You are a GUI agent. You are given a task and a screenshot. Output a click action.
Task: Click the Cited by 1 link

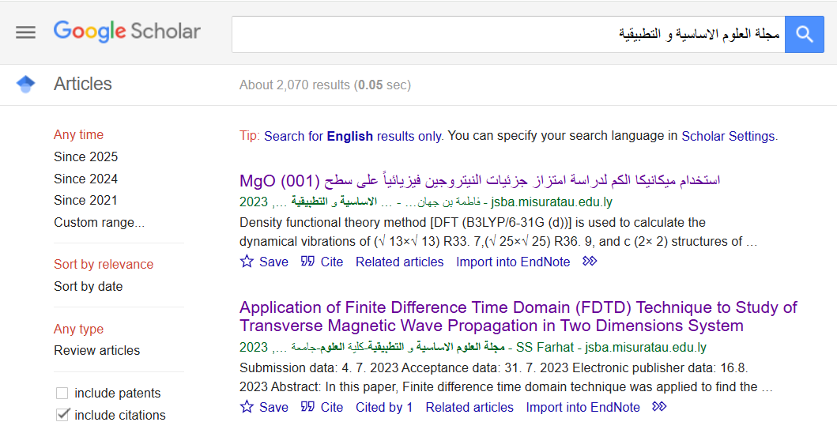[x=384, y=407]
